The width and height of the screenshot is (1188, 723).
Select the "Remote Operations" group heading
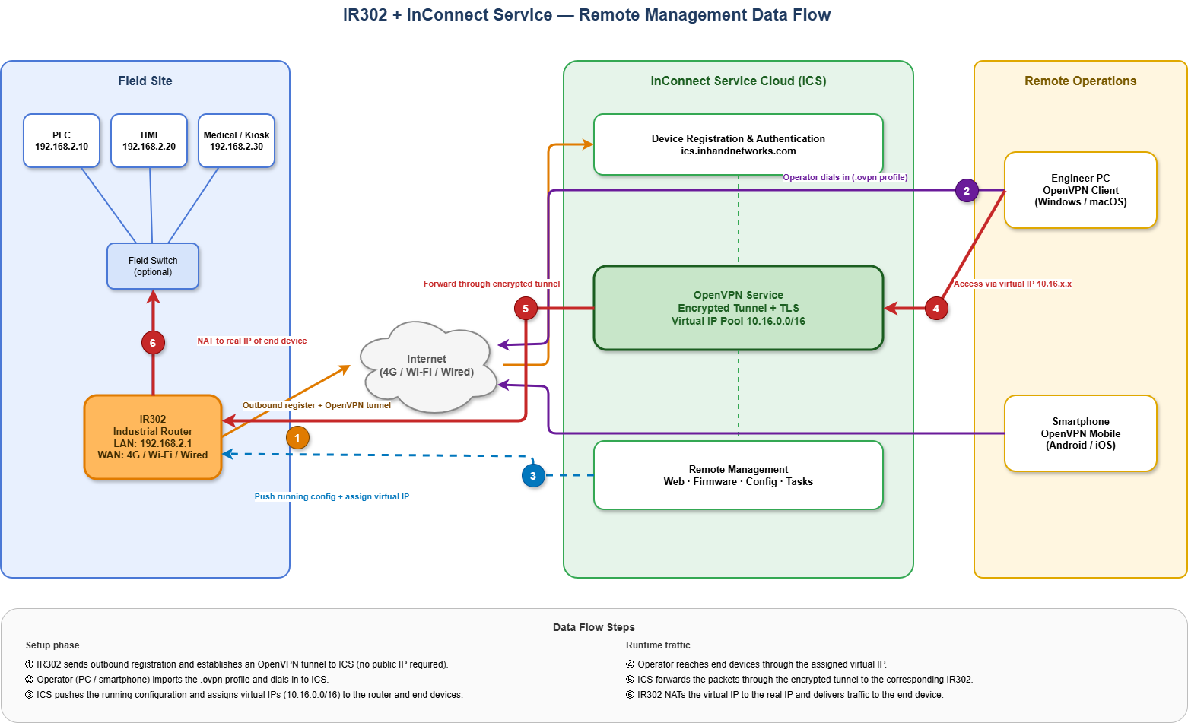tap(1081, 81)
